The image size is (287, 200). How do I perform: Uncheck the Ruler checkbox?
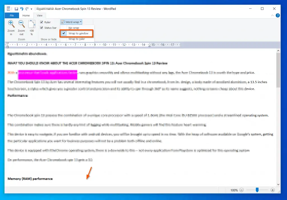pyautogui.click(x=42, y=22)
